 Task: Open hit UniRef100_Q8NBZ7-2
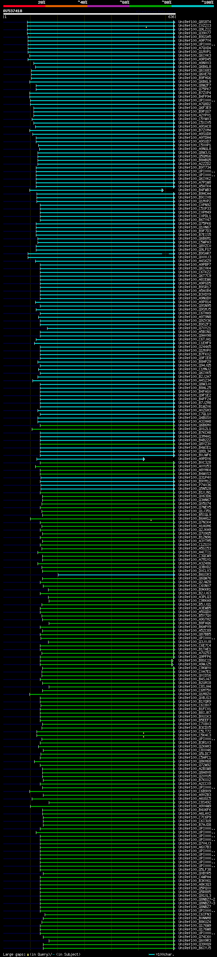[x=197, y=899]
